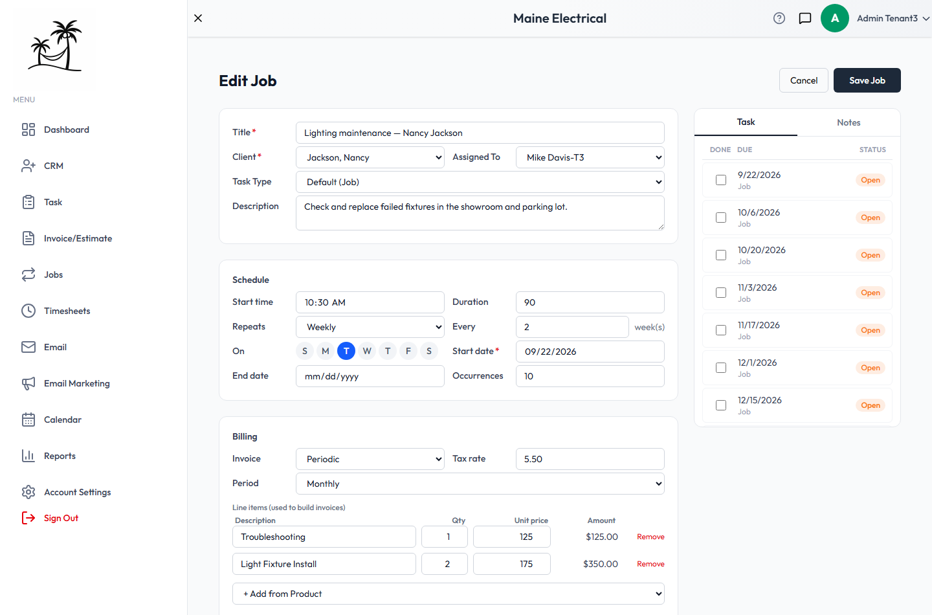Check the 12/15/2026 task checkbox

coord(721,405)
